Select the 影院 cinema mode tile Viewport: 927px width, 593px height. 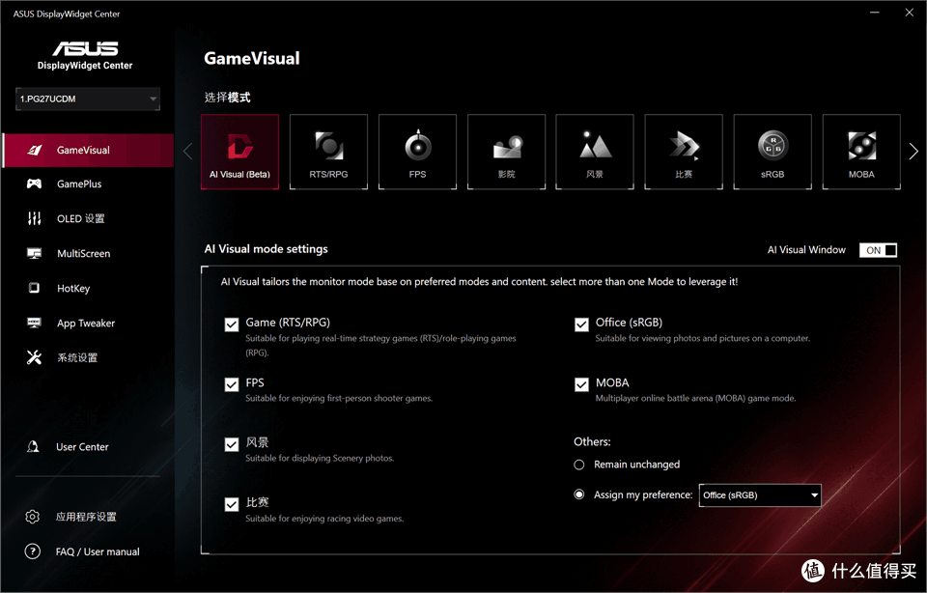[507, 152]
